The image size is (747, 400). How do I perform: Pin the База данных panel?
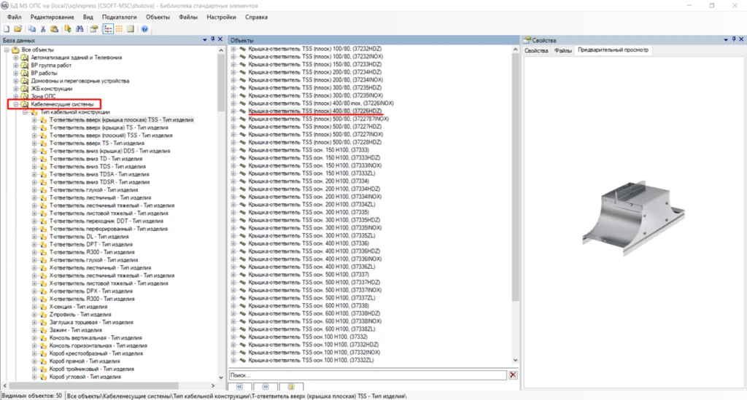tap(212, 39)
